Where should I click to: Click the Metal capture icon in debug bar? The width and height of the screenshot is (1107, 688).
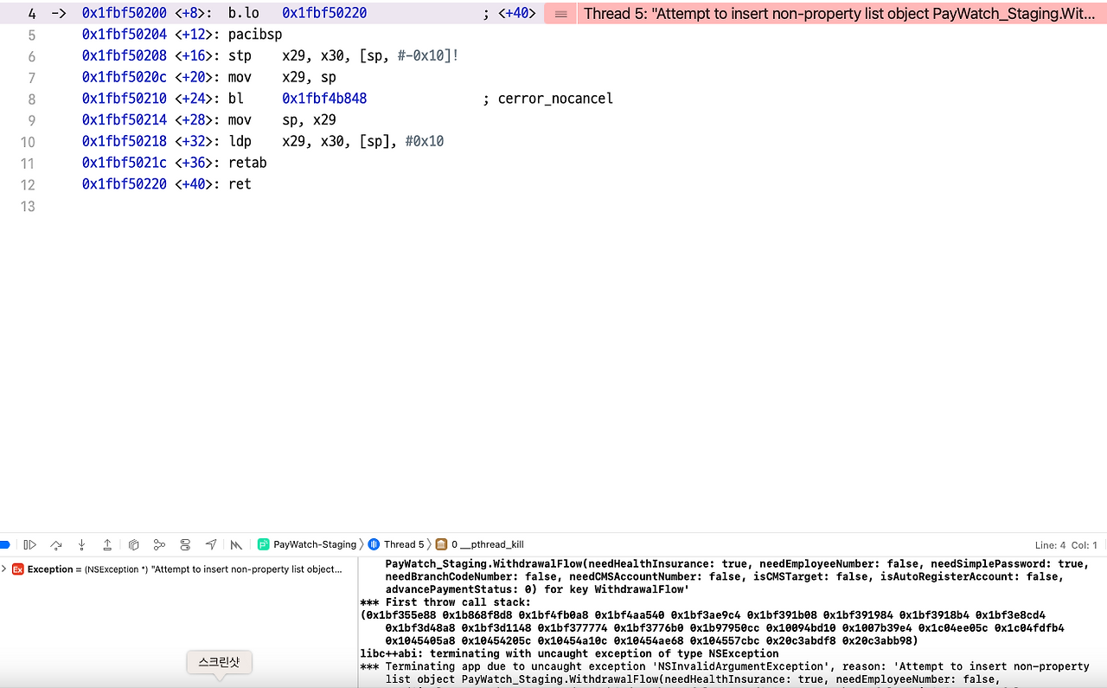(235, 544)
